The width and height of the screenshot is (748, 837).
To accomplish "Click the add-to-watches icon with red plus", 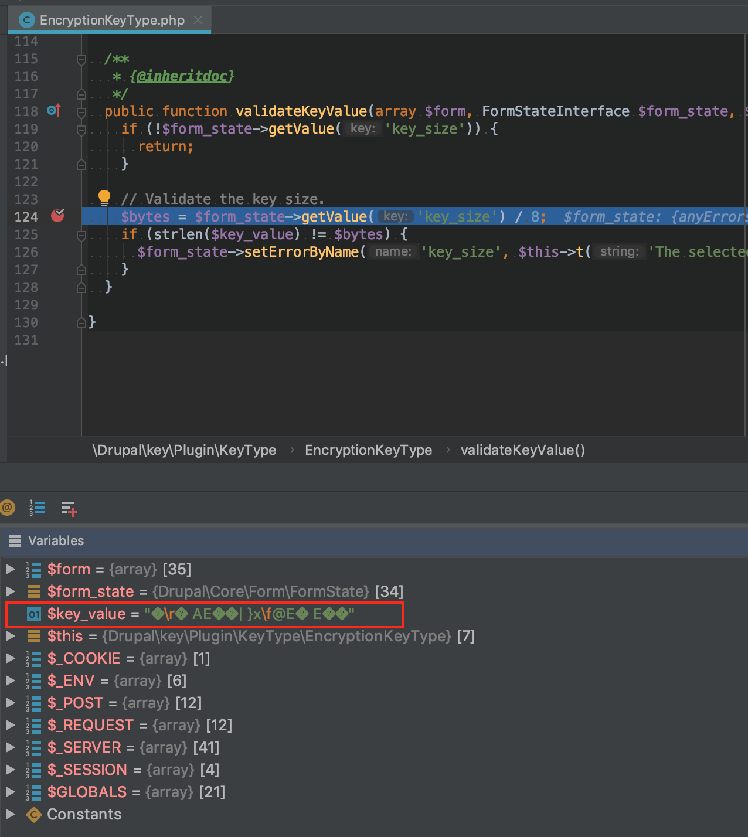I will click(69, 508).
